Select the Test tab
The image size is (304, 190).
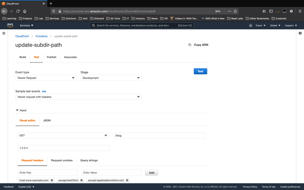point(36,57)
